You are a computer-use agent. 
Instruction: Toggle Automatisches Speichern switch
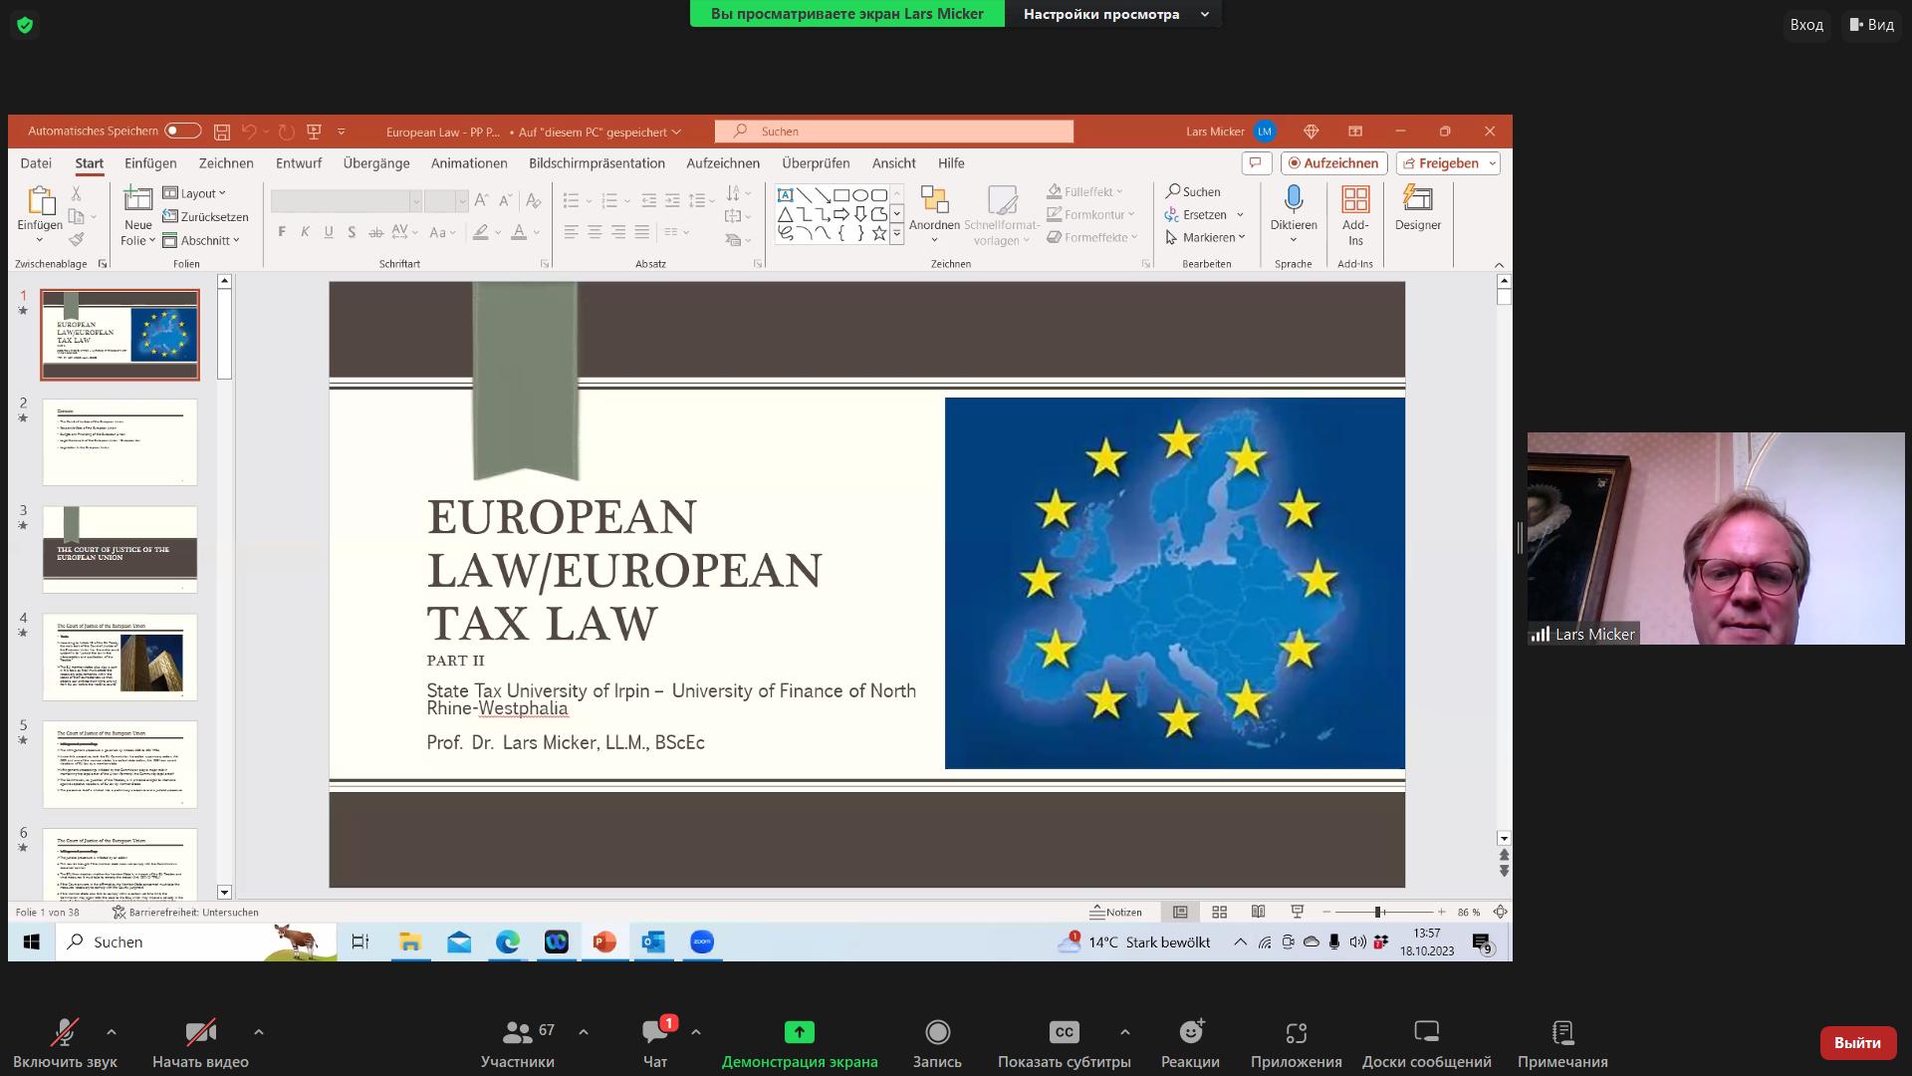pyautogui.click(x=182, y=131)
